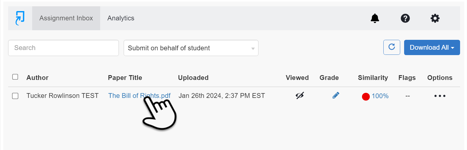This screenshot has height=150, width=467.
Task: Open The Bill of Rights.pdf link
Action: pos(139,96)
